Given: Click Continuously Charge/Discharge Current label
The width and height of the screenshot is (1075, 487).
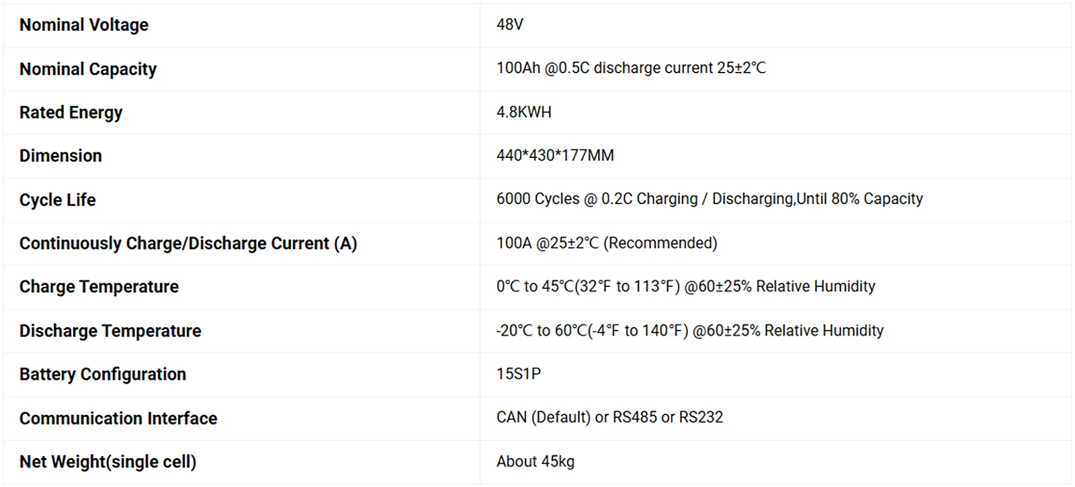Looking at the screenshot, I should pyautogui.click(x=188, y=243).
